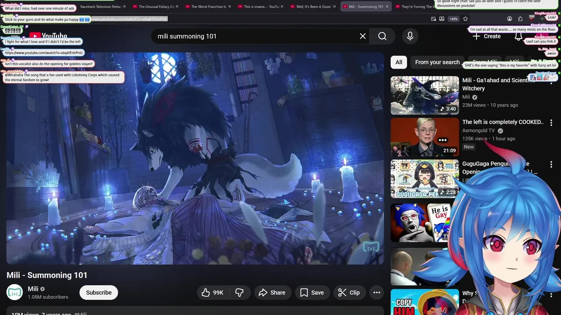Click the 'Mili - Summoning 101' video title
Image resolution: width=561 pixels, height=315 pixels.
(x=47, y=275)
